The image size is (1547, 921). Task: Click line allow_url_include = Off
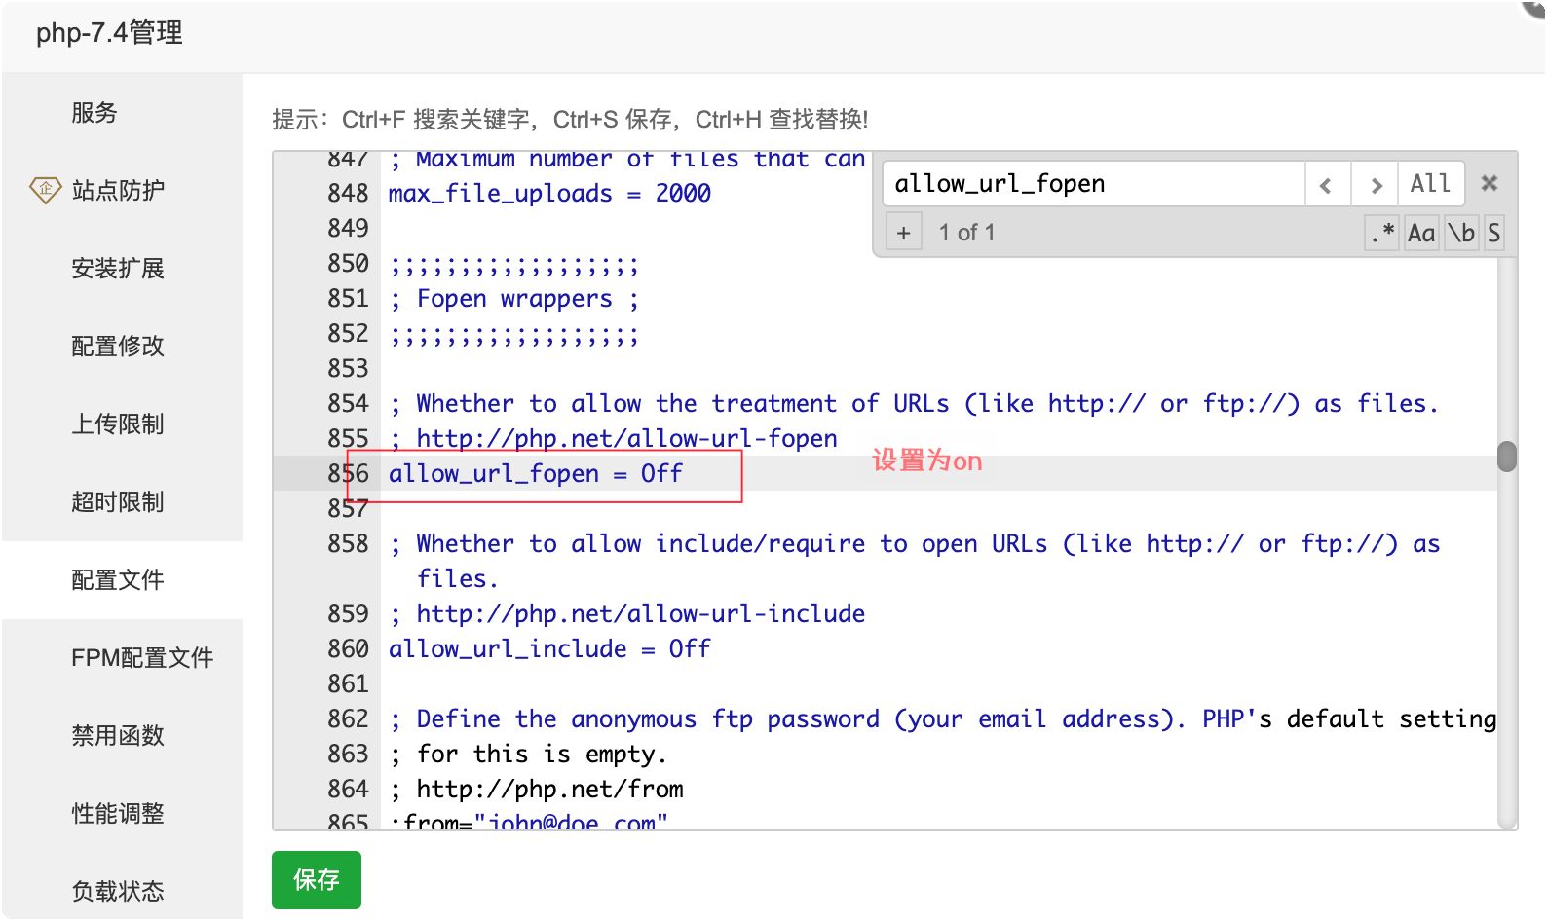549,649
